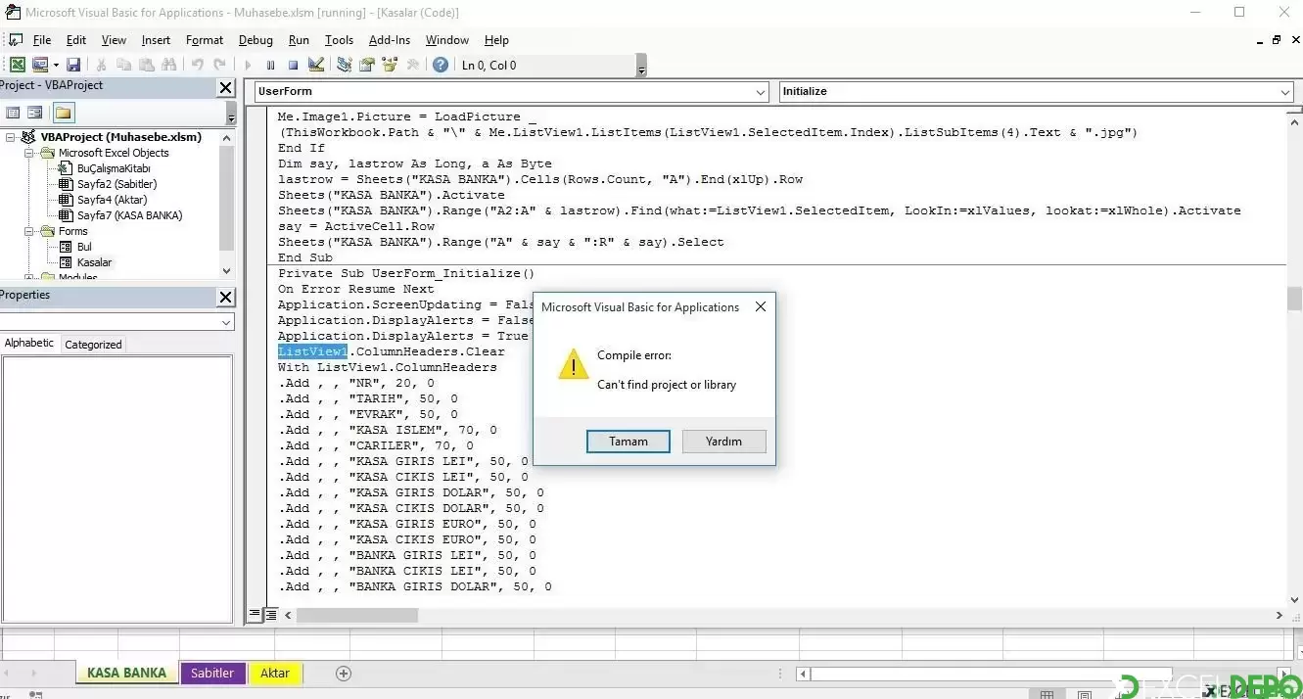The width and height of the screenshot is (1303, 699).
Task: Click the Redo arrow icon
Action: tap(219, 65)
